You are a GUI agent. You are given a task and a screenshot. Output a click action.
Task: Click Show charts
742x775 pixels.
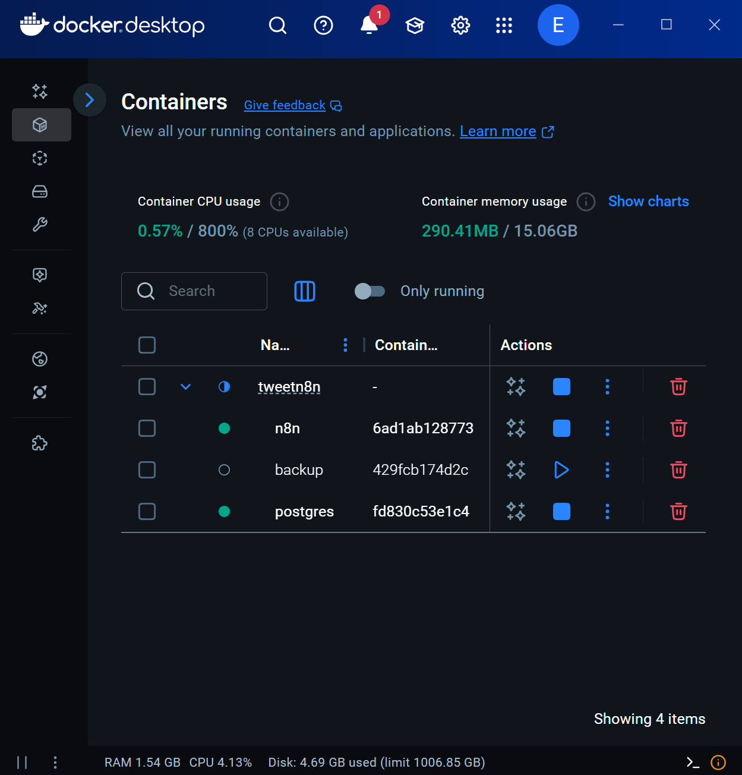[x=648, y=201]
